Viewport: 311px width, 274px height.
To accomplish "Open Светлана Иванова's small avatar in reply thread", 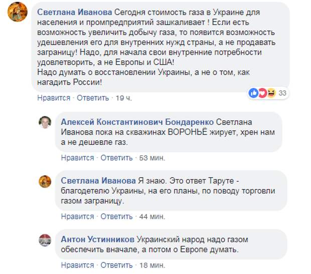I will (x=45, y=181).
